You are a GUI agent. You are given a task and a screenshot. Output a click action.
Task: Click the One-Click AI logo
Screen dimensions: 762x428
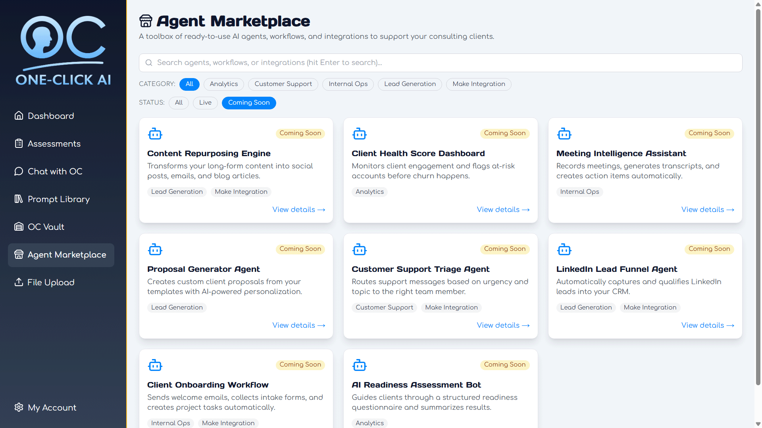tap(63, 51)
